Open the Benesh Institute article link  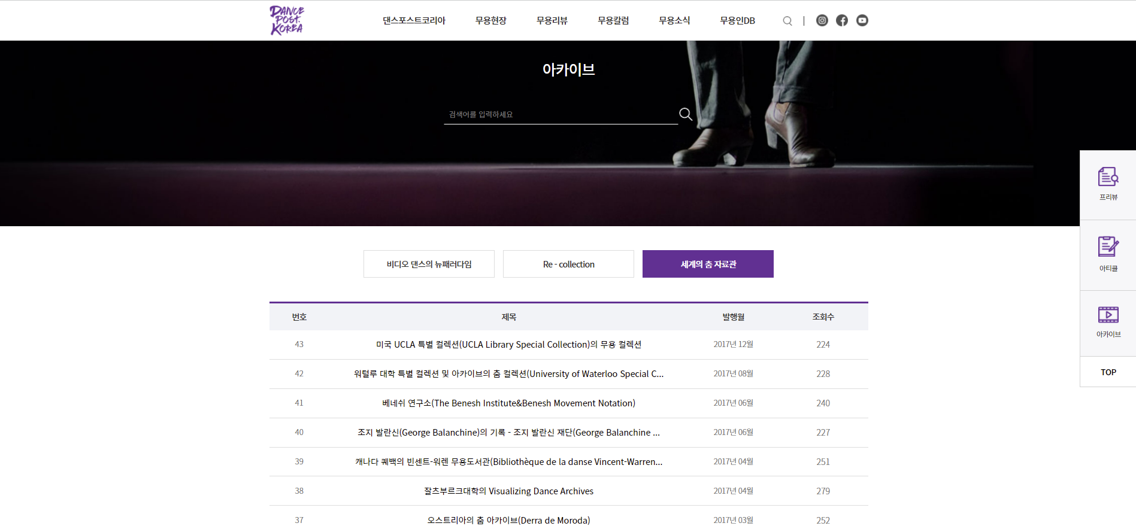coord(508,403)
